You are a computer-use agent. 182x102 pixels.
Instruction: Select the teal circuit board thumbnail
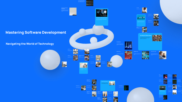pyautogui.click(x=146, y=55)
